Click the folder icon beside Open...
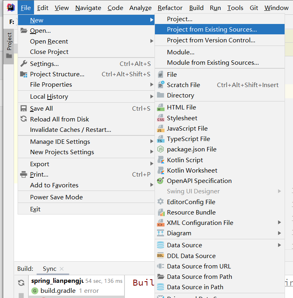Viewport: 293px width, 298px height. (24, 30)
